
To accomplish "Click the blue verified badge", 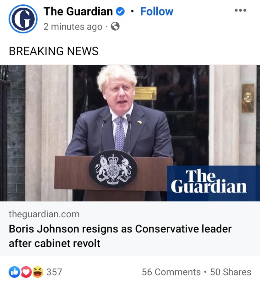I will [120, 12].
